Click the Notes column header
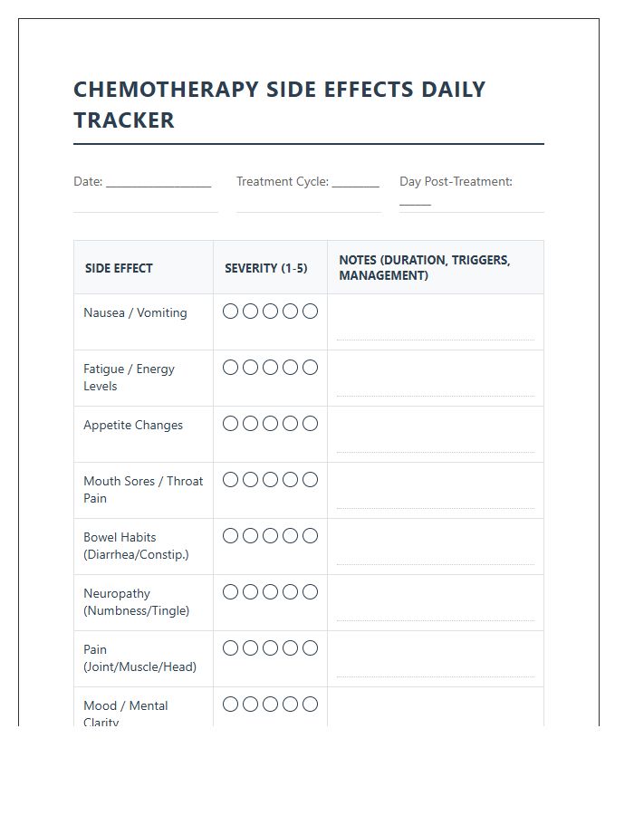Image resolution: width=634 pixels, height=815 pixels. (x=425, y=267)
